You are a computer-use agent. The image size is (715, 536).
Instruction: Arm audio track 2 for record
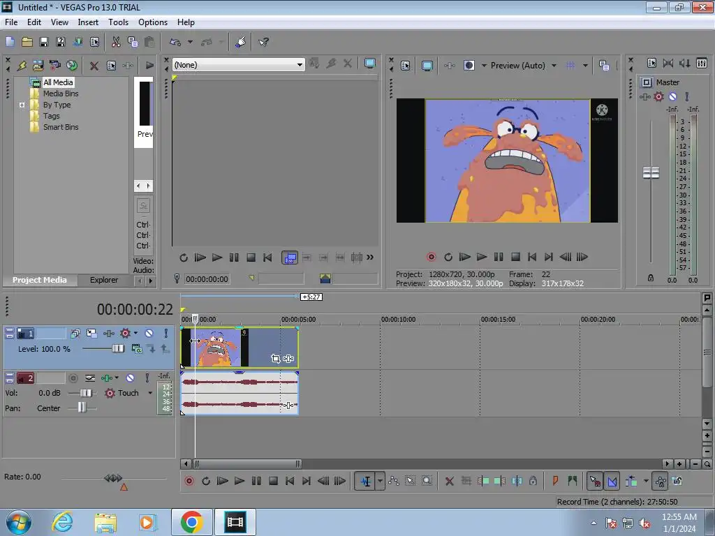tap(73, 378)
